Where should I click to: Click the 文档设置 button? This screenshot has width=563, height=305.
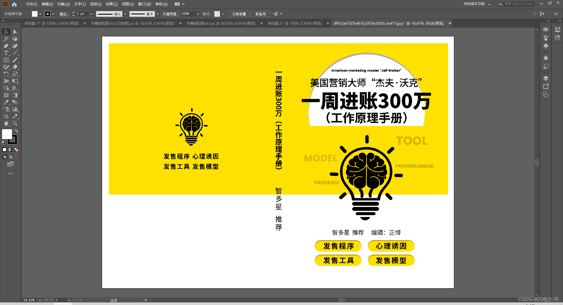coord(239,14)
